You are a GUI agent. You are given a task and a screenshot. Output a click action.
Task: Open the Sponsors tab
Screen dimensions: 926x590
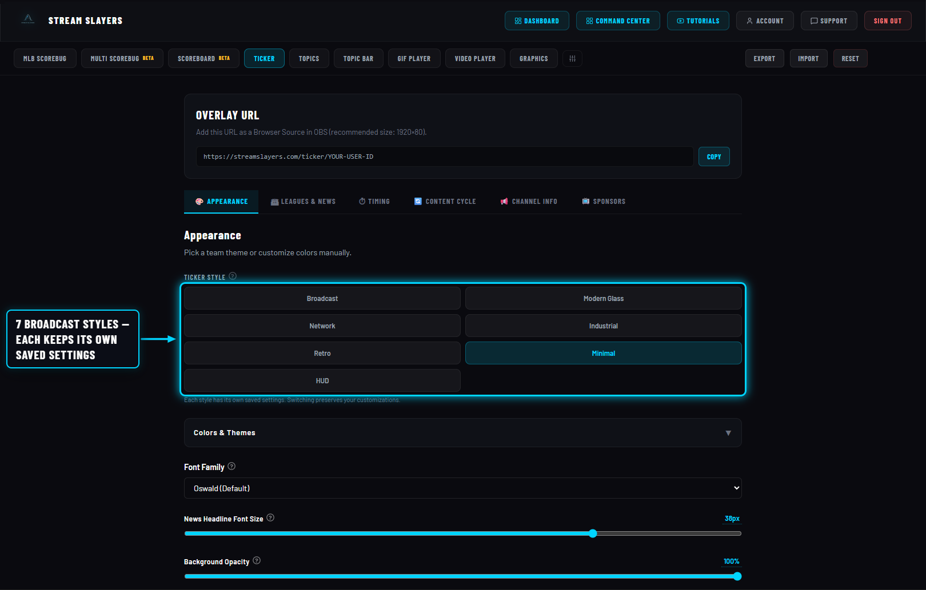604,202
